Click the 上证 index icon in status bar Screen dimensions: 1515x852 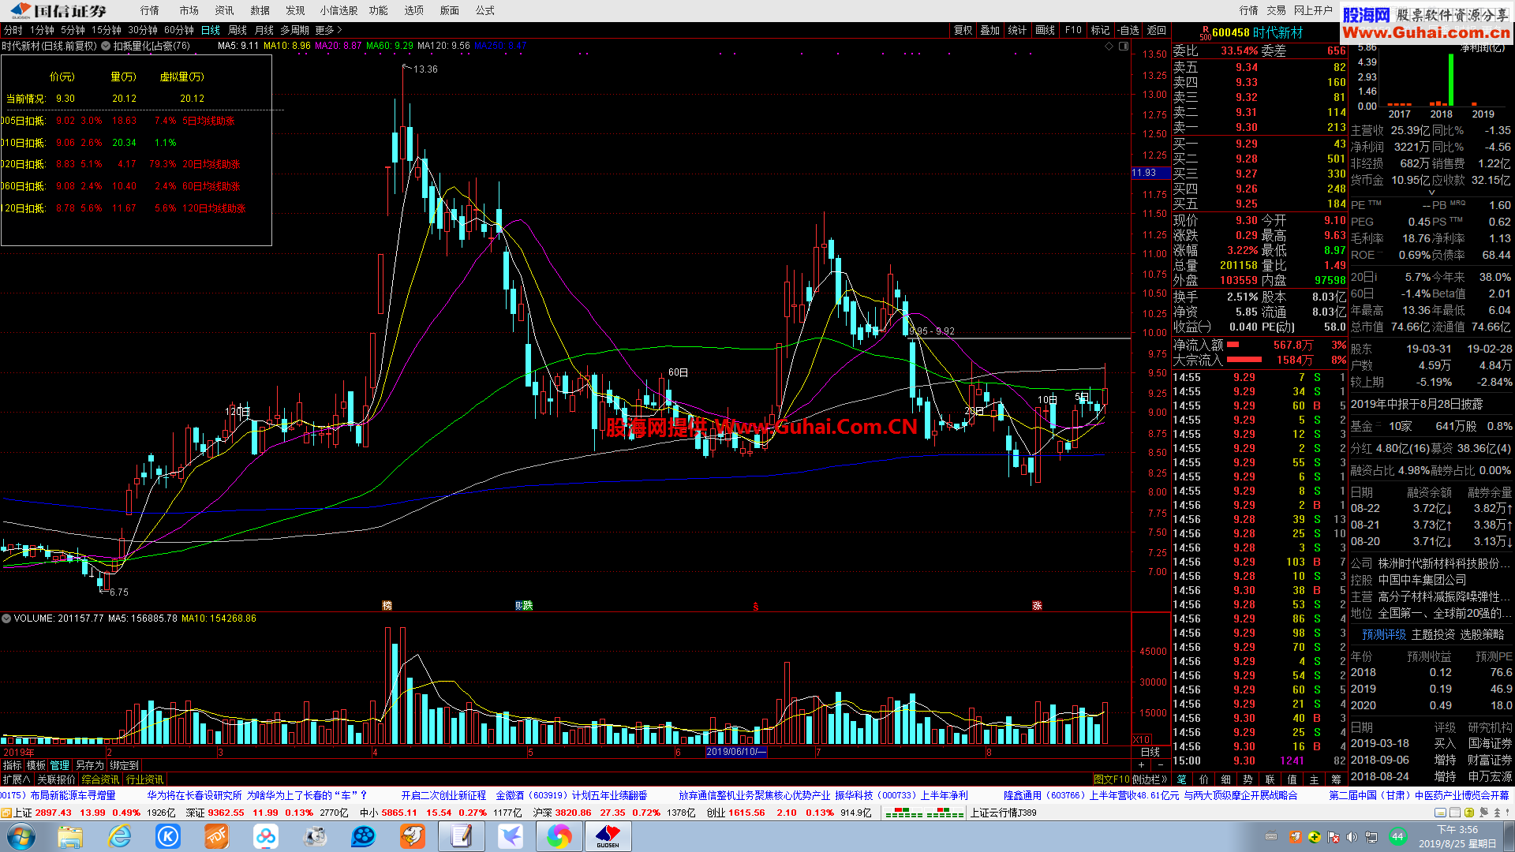pyautogui.click(x=6, y=813)
